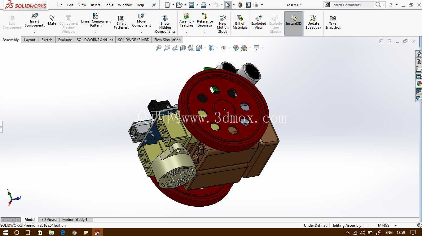Open the SOLIDWORKS Add-Ins tab

[x=95, y=40]
